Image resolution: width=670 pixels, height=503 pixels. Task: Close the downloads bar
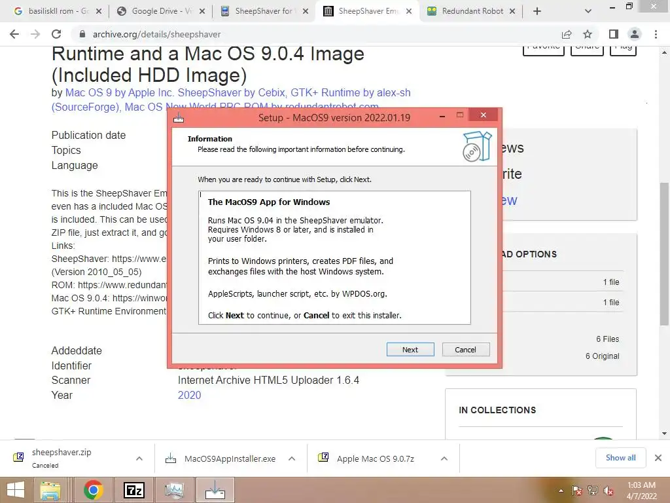[658, 458]
